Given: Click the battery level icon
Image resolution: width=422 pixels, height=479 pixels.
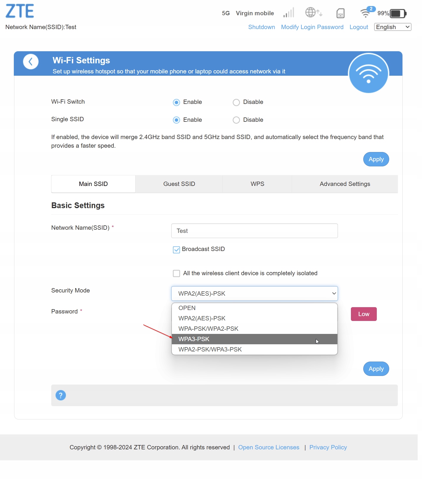Looking at the screenshot, I should (x=398, y=14).
